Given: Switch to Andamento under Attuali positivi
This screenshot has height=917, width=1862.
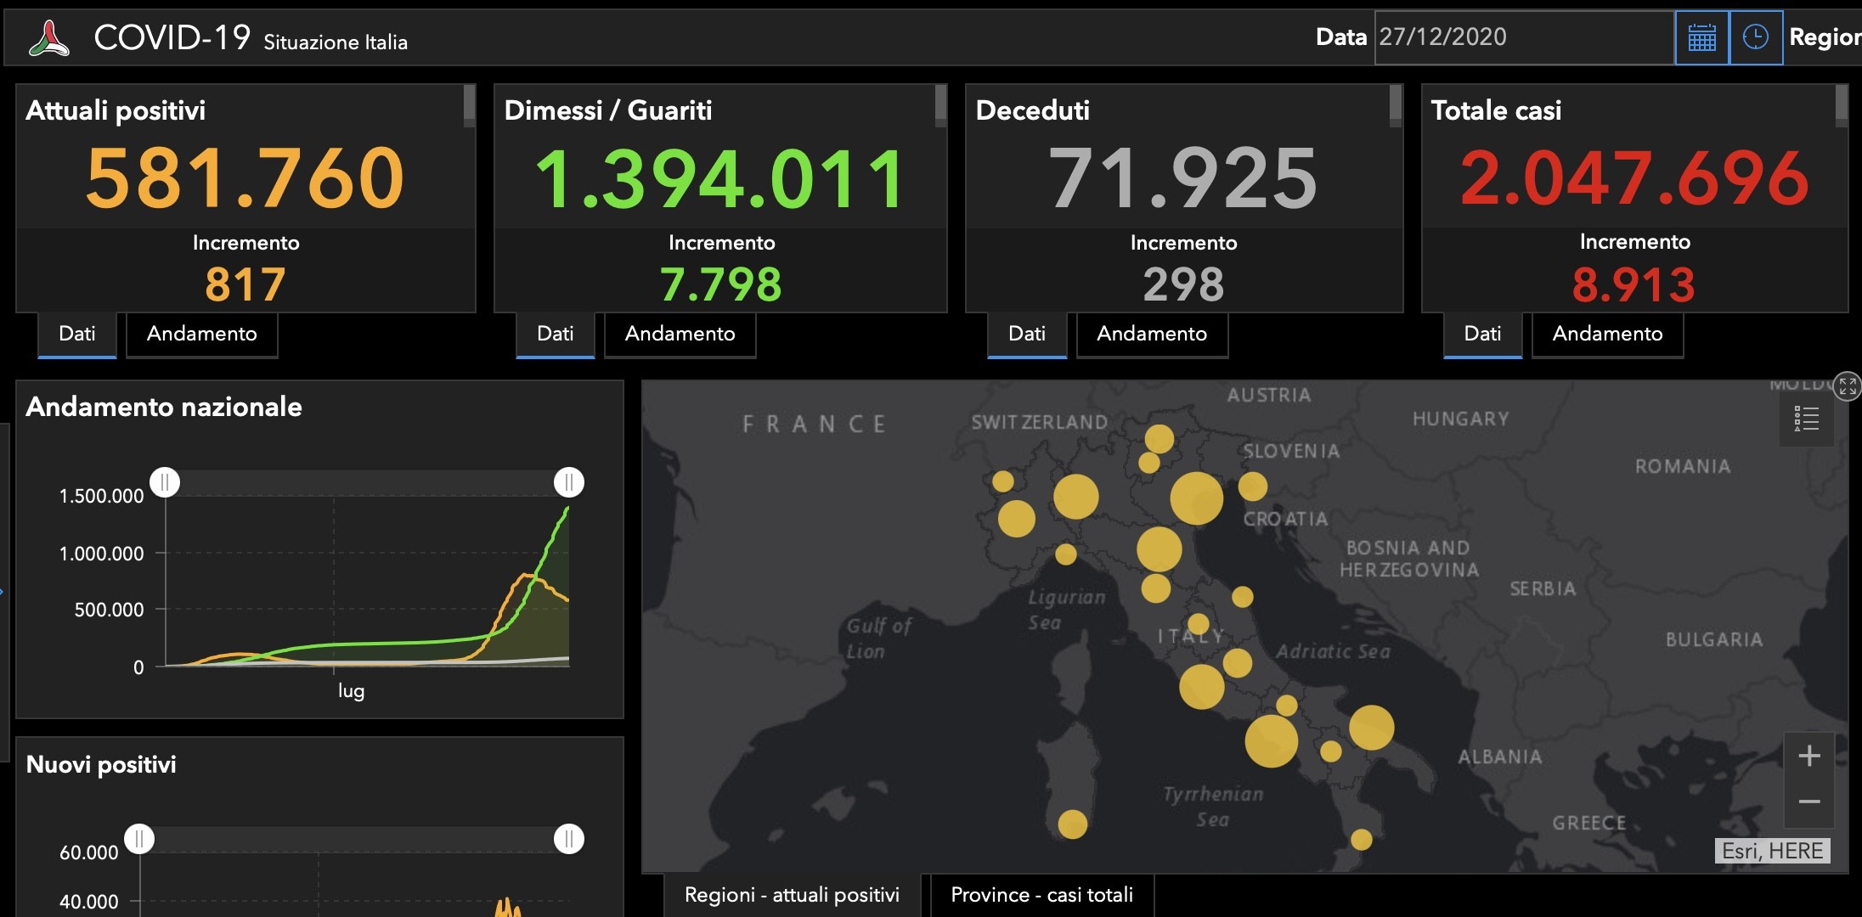Looking at the screenshot, I should (x=202, y=335).
